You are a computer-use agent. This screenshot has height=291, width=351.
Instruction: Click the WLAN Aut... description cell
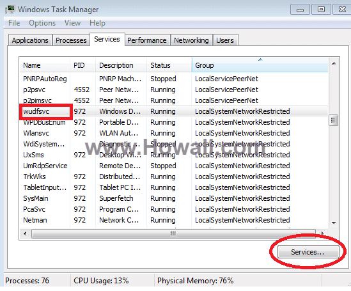[x=119, y=133]
